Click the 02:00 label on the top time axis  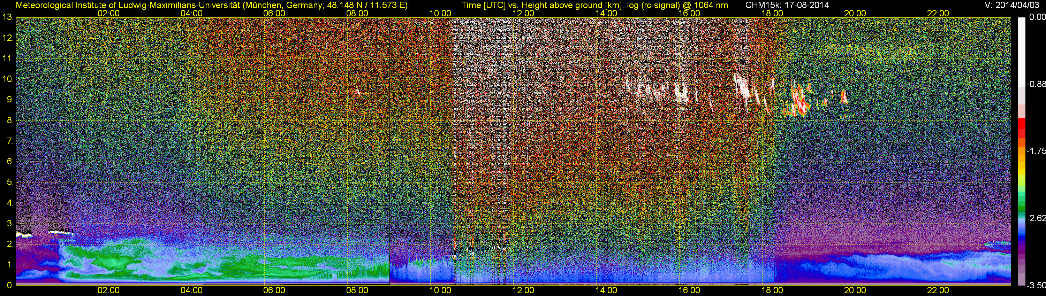(108, 13)
